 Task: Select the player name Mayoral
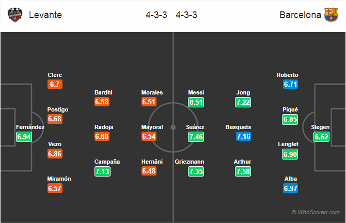pyautogui.click(x=152, y=127)
